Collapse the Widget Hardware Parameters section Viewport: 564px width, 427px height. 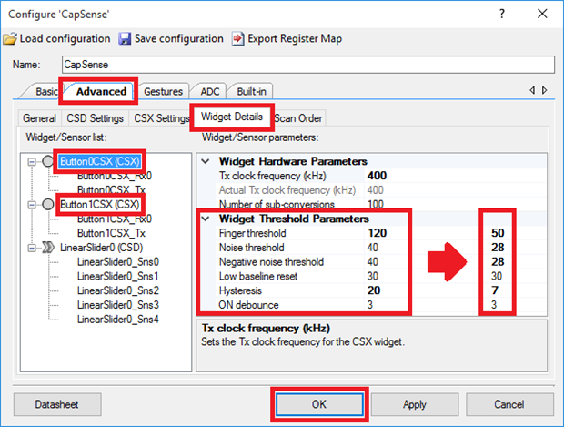click(206, 161)
